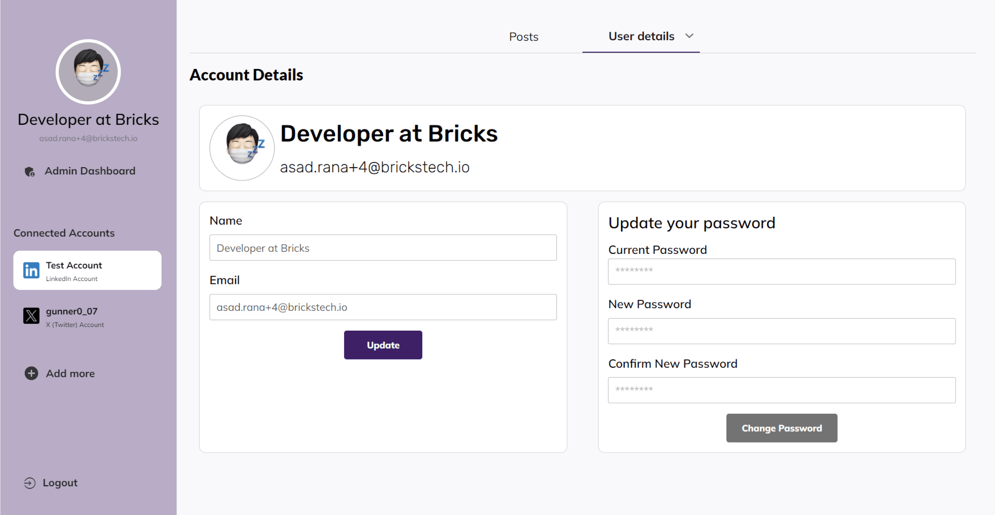995x515 pixels.
Task: Click the LinkedIn logo icon
Action: click(31, 270)
